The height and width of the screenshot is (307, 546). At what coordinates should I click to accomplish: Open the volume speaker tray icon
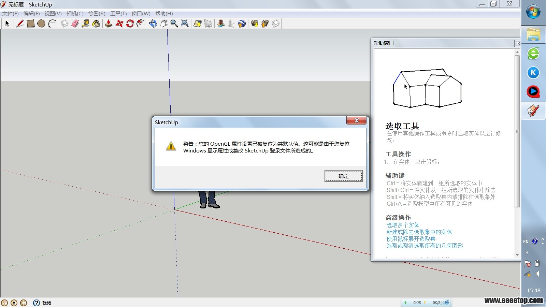click(538, 274)
